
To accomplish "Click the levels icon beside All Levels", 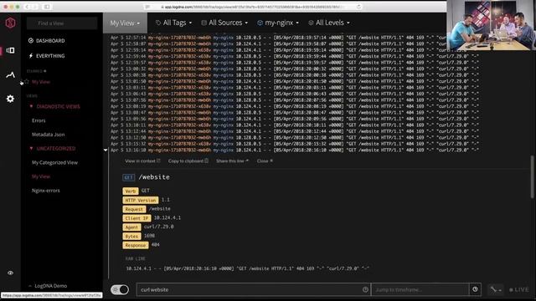I will point(311,23).
